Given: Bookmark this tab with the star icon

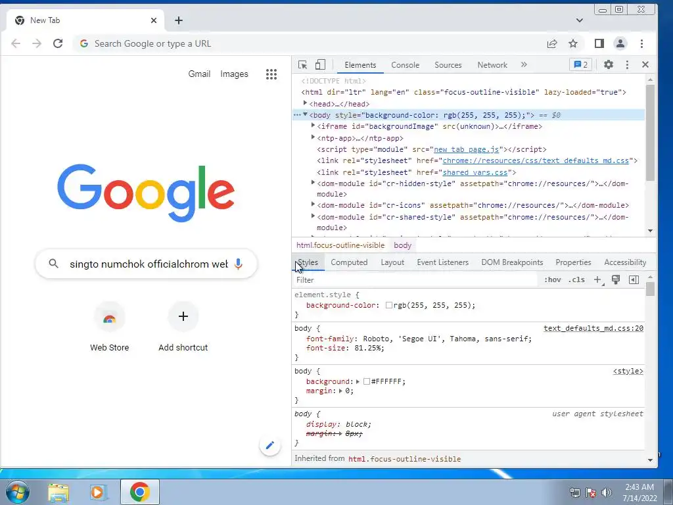Looking at the screenshot, I should 573,43.
